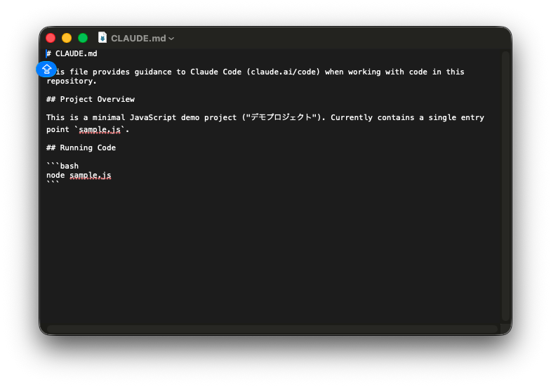
Task: Click the CLAUDE.md title text
Action: click(x=138, y=38)
